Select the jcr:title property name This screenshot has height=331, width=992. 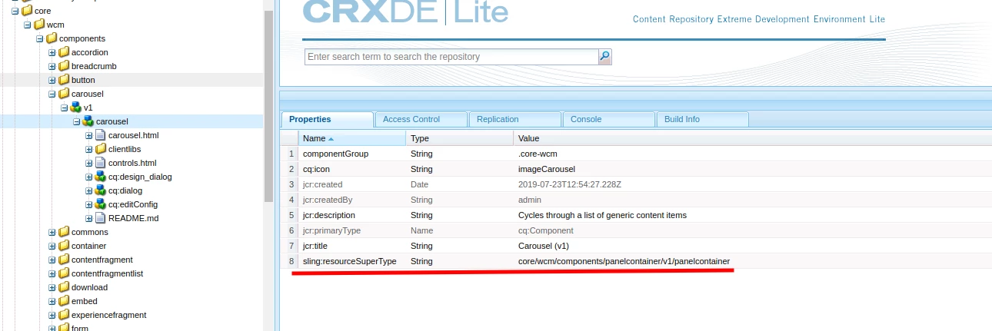point(317,246)
